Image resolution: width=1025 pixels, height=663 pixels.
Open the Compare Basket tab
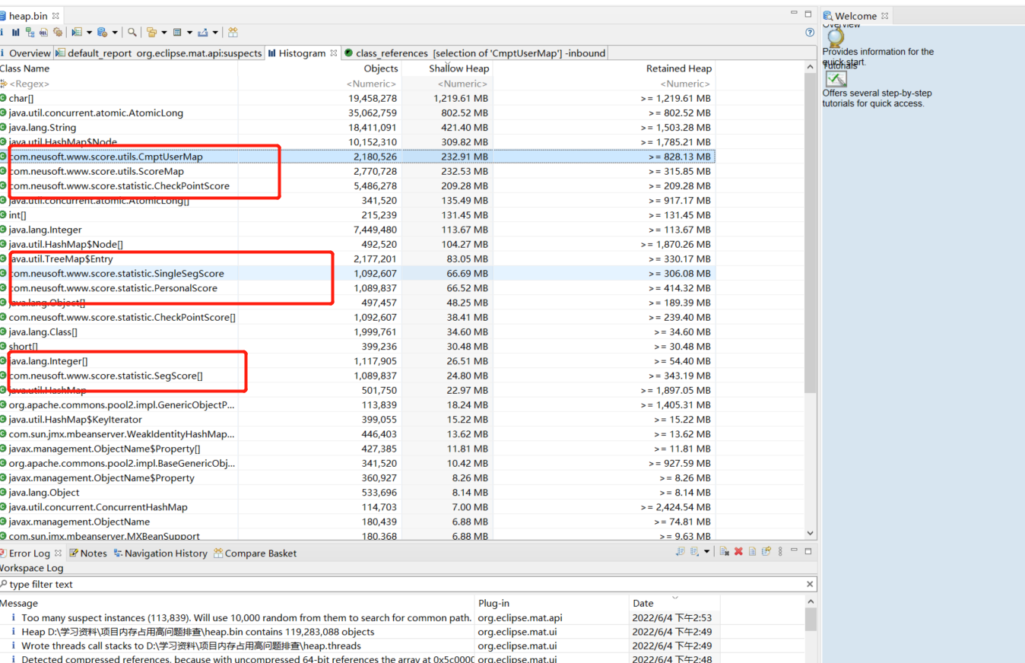pos(255,553)
